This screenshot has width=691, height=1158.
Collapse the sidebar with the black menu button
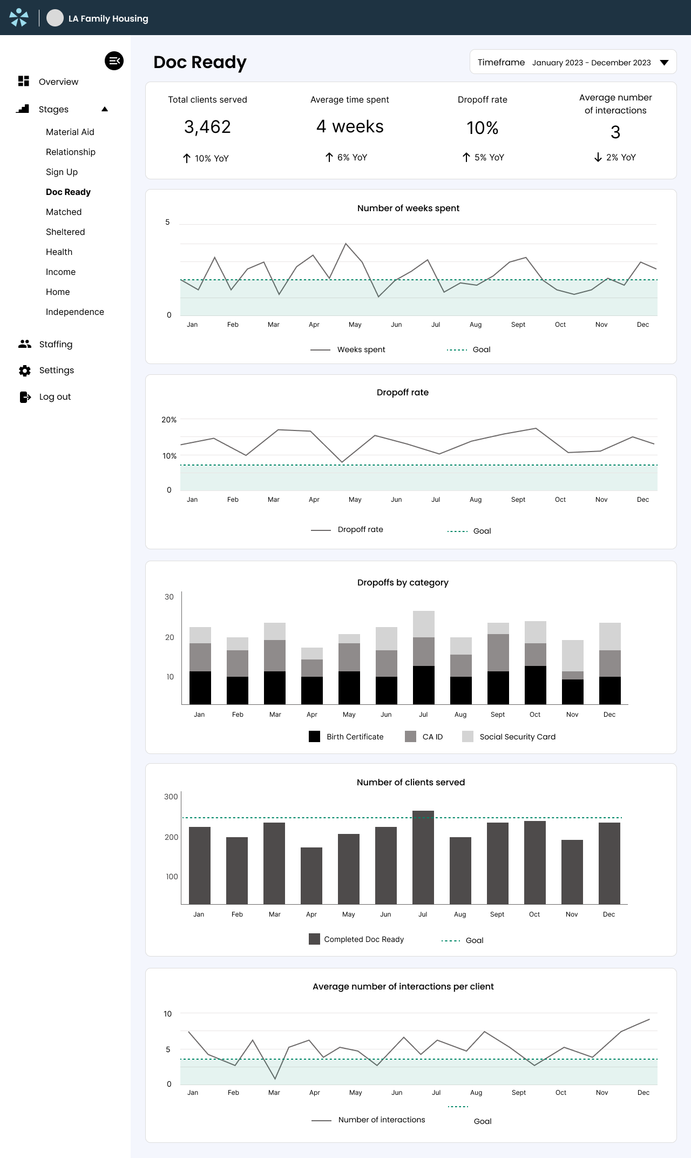(x=114, y=60)
